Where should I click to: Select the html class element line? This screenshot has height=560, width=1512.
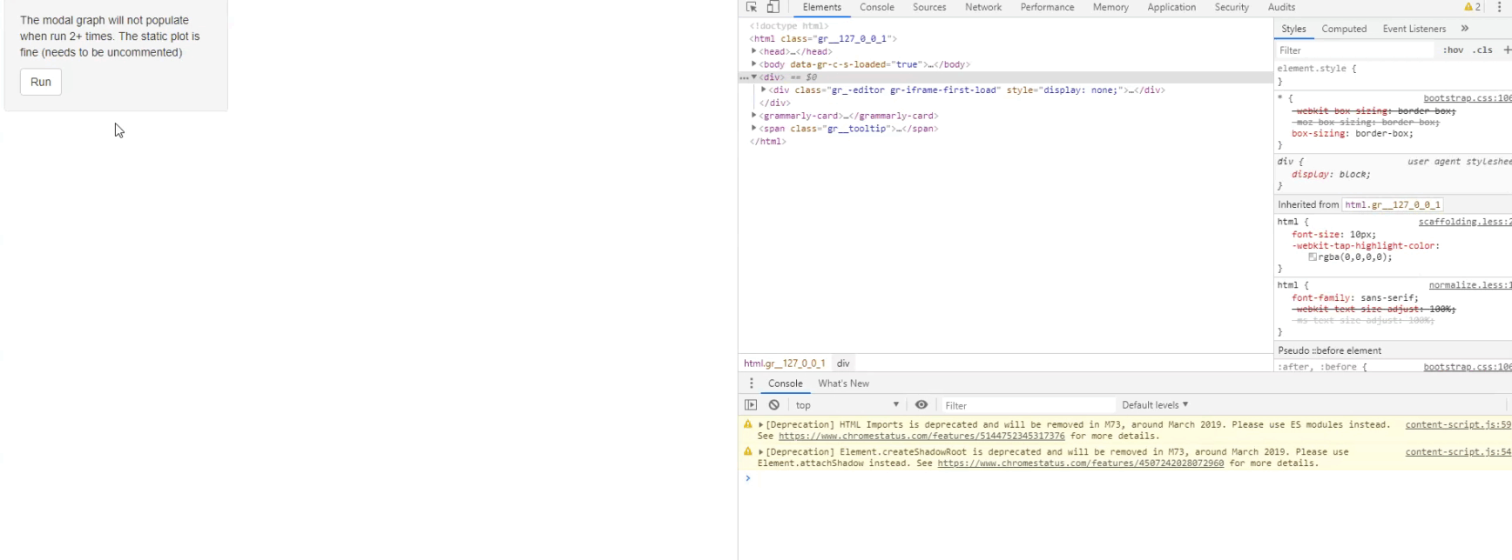(x=823, y=39)
